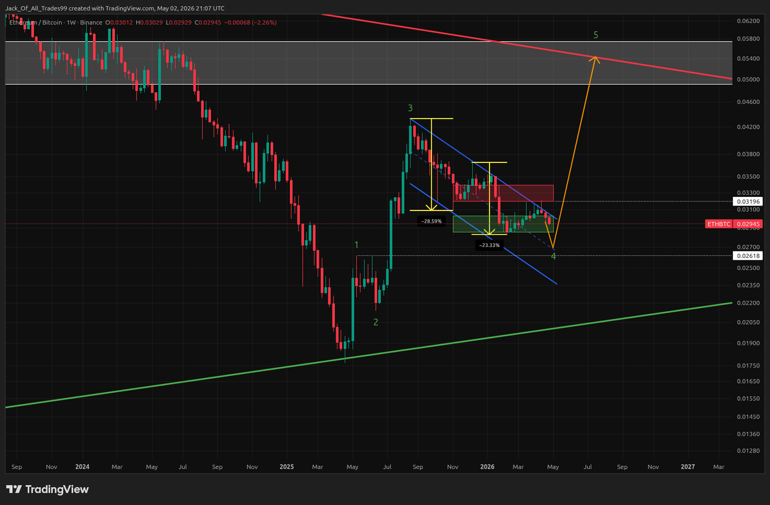Click the 0.04600 price axis label
The width and height of the screenshot is (770, 505).
(748, 102)
